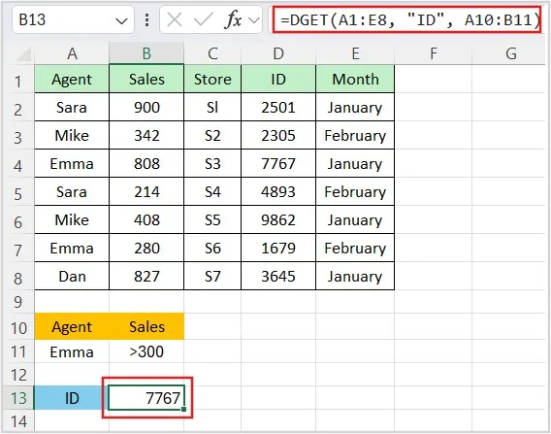Image resolution: width=551 pixels, height=434 pixels.
Task: Cancel the formula entry with X icon
Action: [175, 19]
